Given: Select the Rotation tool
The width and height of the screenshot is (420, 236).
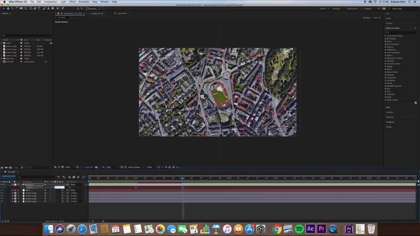Looking at the screenshot, I should click(x=17, y=9).
